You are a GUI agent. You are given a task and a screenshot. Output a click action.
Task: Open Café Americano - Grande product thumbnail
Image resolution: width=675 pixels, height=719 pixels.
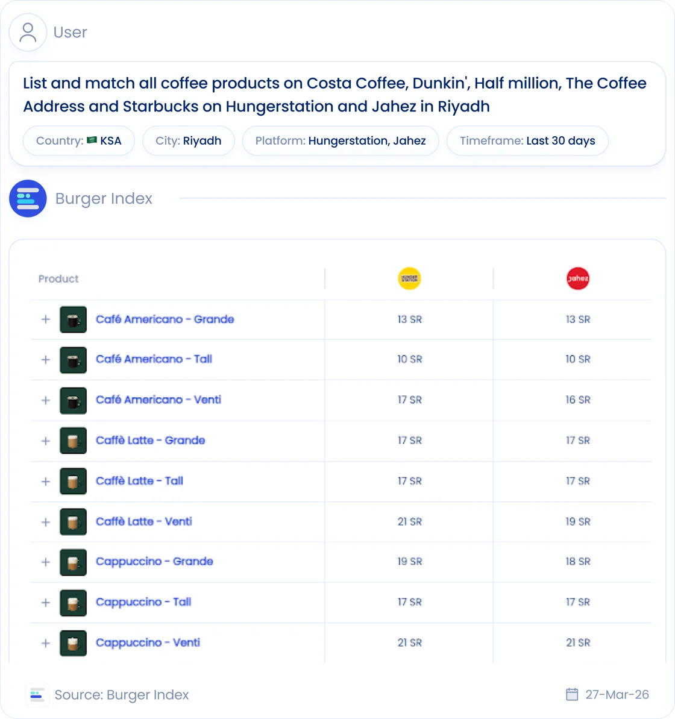point(74,319)
